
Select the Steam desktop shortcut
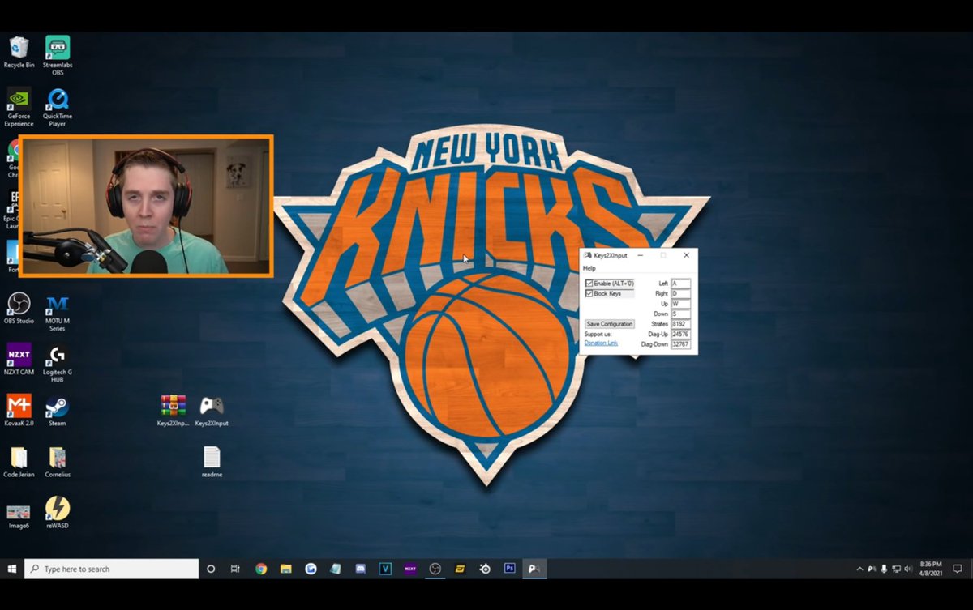pos(58,410)
